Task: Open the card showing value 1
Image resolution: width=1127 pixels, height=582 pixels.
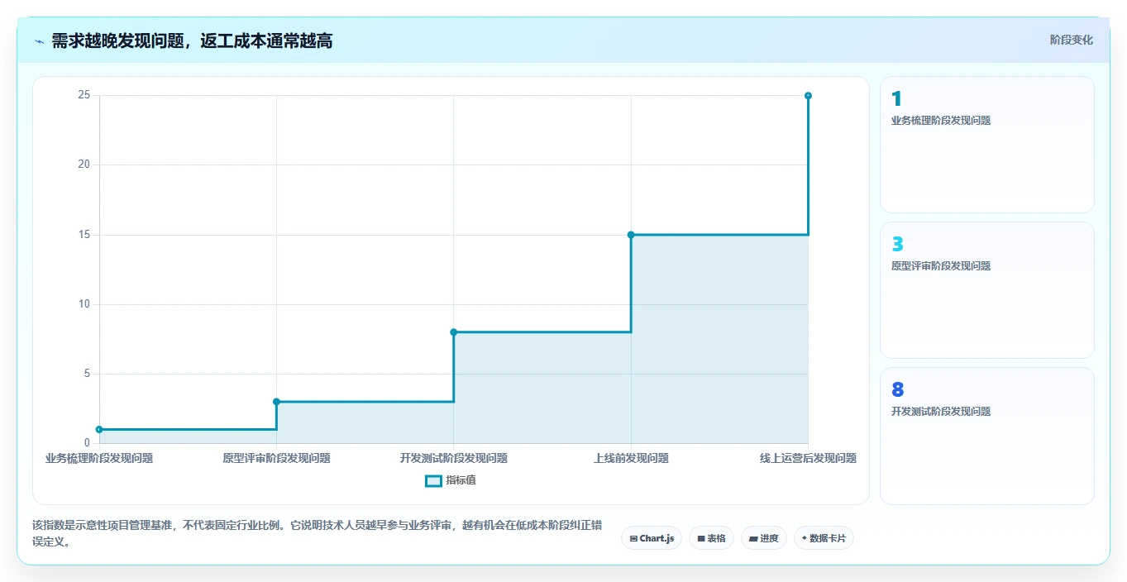Action: point(987,145)
